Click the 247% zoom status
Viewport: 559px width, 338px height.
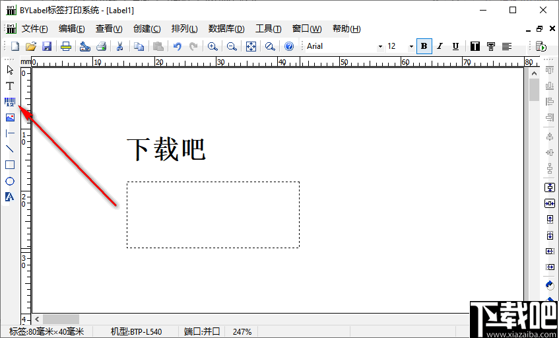pos(242,332)
